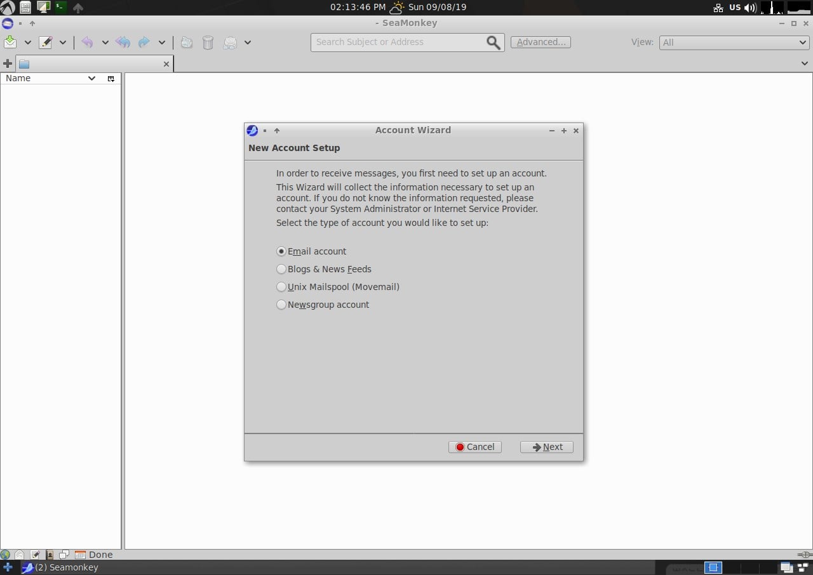This screenshot has height=575, width=813.
Task: Open the SeaMonkey main window menu icon
Action: (x=8, y=23)
